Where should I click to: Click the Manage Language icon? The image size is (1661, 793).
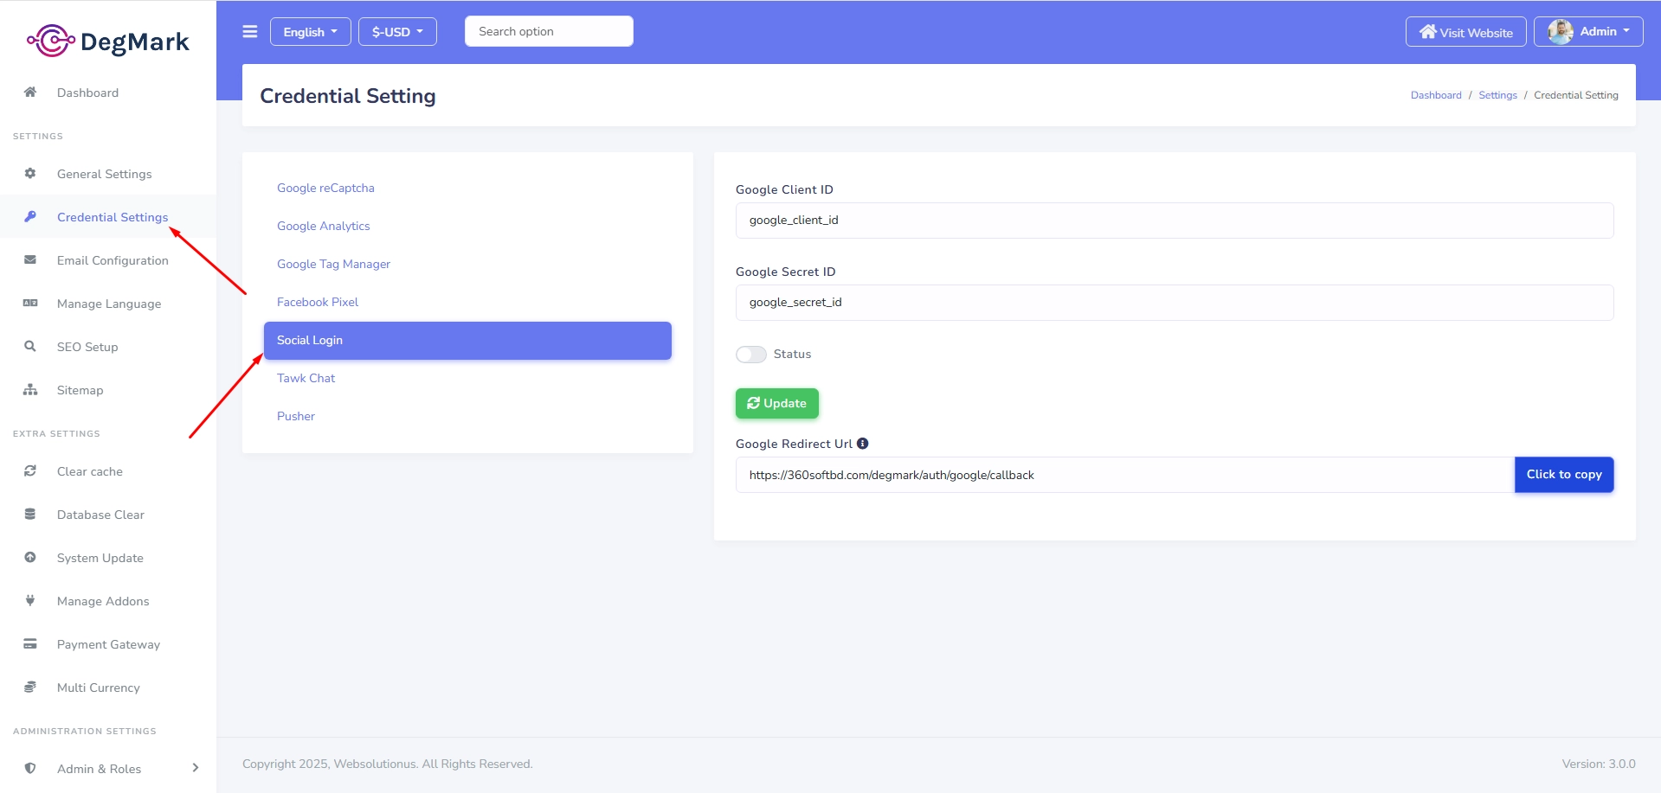tap(30, 303)
